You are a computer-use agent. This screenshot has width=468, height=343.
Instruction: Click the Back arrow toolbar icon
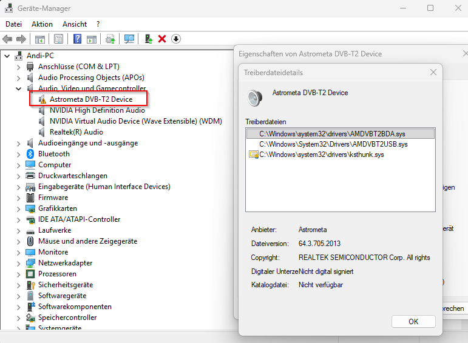point(7,39)
